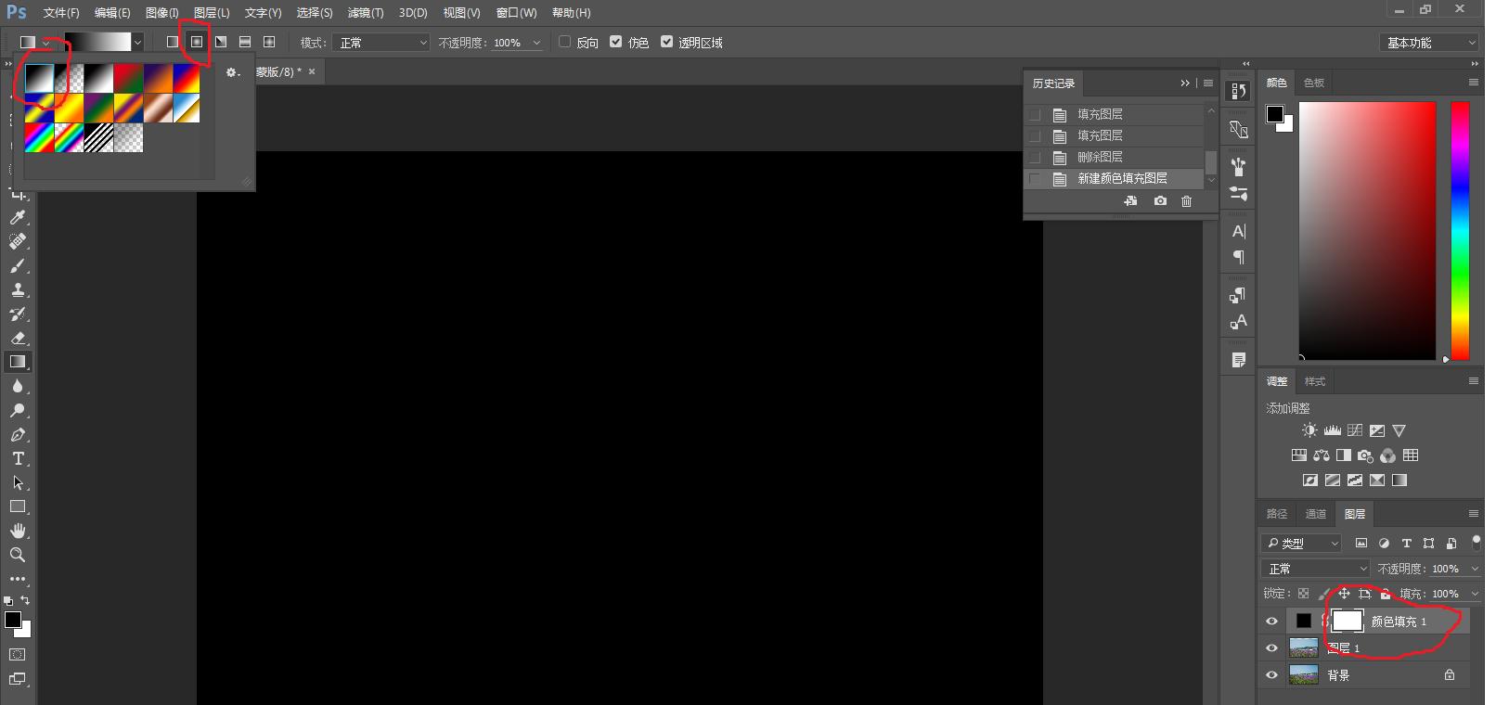This screenshot has height=705, width=1496.
Task: Open the 模式 blend mode dropdown in options bar
Action: pyautogui.click(x=381, y=43)
